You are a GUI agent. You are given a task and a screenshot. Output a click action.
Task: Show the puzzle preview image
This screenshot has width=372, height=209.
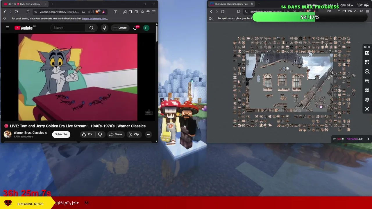(x=367, y=53)
